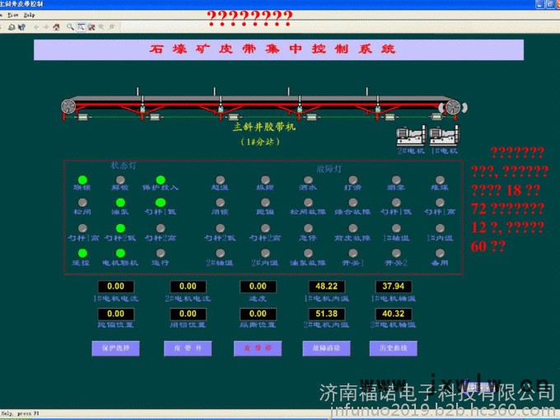Open the 历史曲线 history curve button
The image size is (560, 420).
(393, 348)
